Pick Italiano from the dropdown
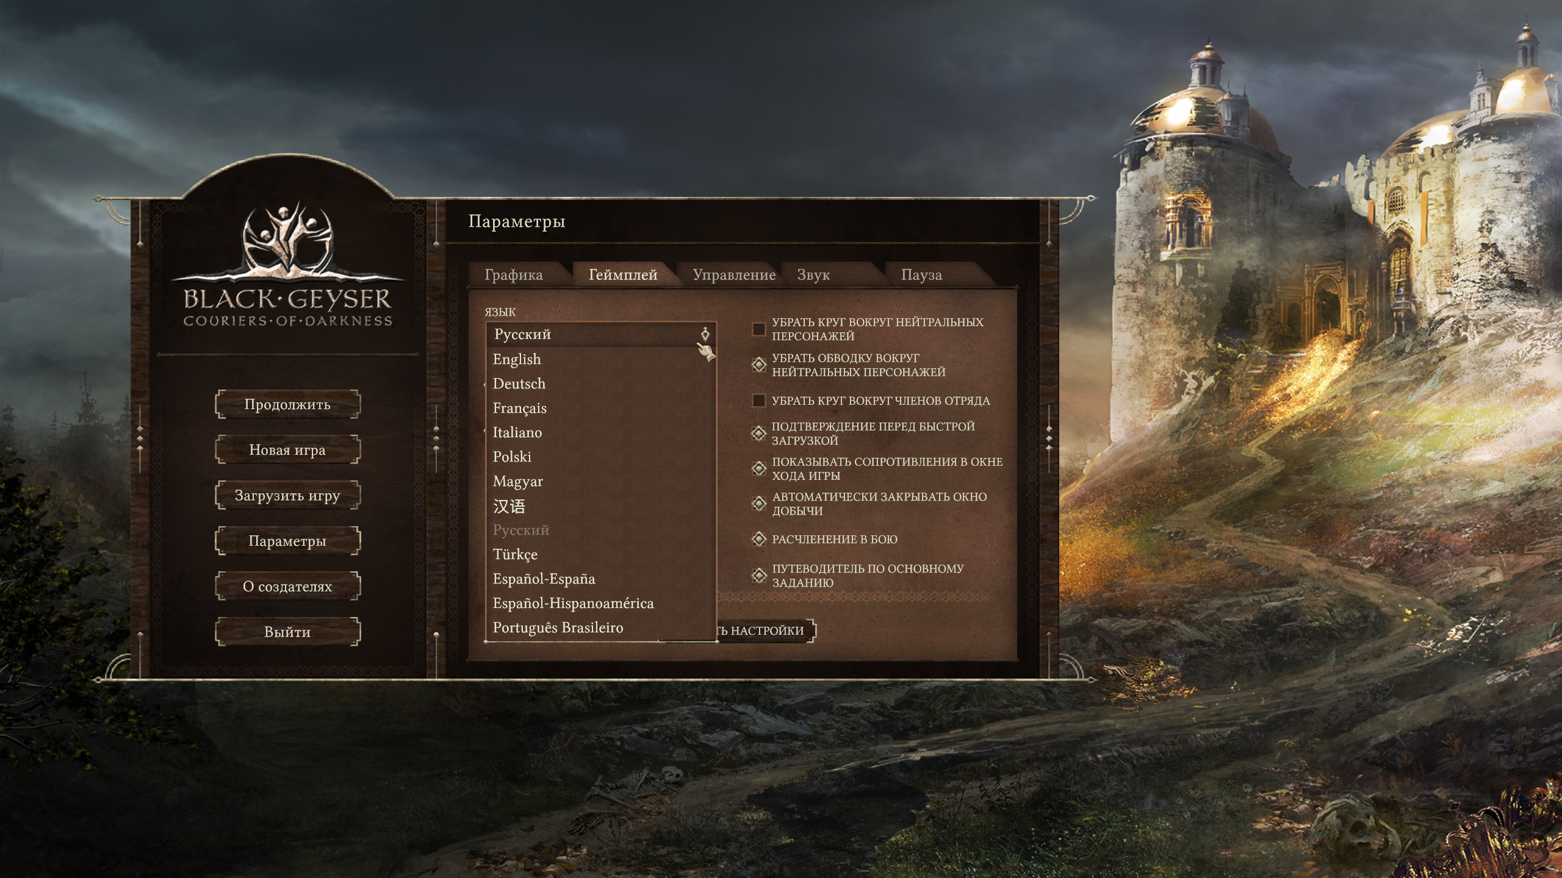Screen dimensions: 1562x878 600,432
